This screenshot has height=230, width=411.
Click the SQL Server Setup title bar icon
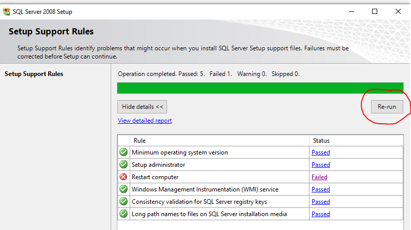(x=6, y=12)
